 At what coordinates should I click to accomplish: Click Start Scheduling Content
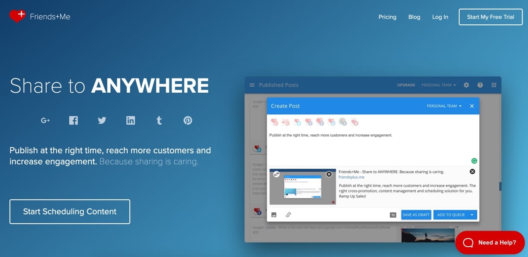click(x=70, y=212)
